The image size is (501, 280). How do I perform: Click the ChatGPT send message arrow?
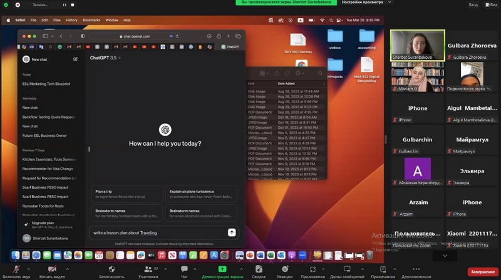pyautogui.click(x=232, y=232)
